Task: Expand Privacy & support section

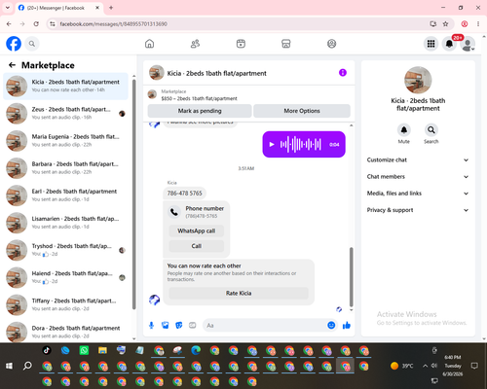Action: [x=418, y=210]
